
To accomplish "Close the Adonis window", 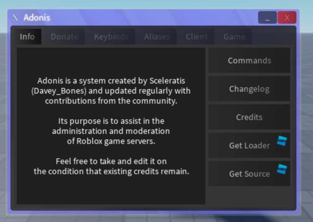I will point(287,18).
